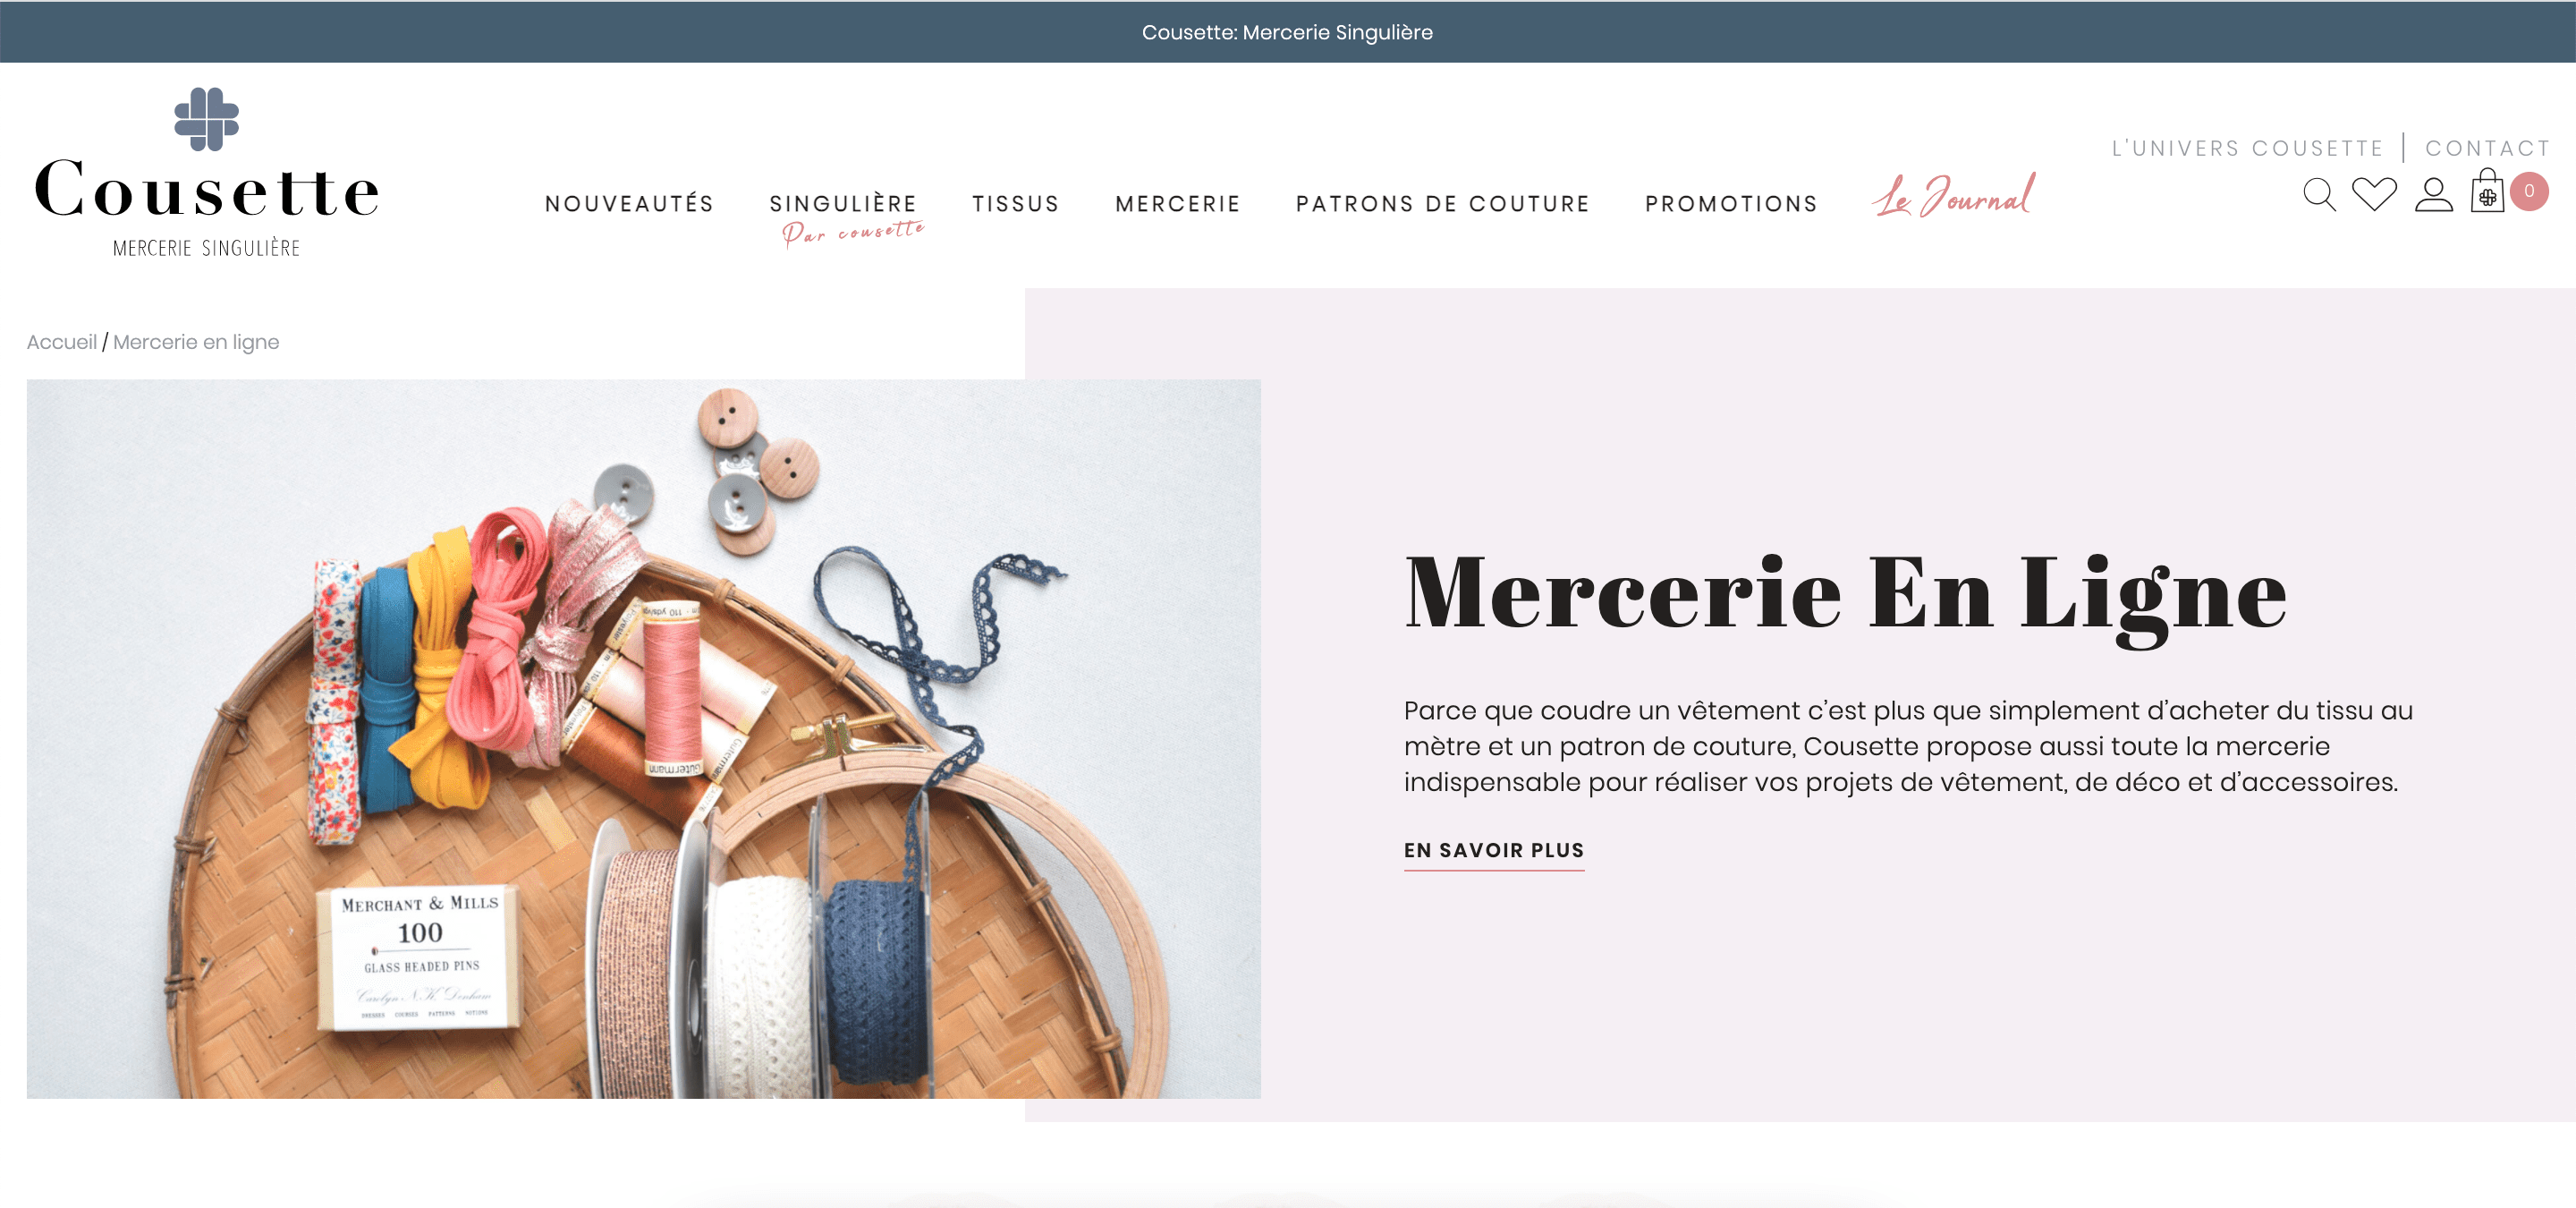
Task: Open the Promotions menu item
Action: tap(1731, 204)
